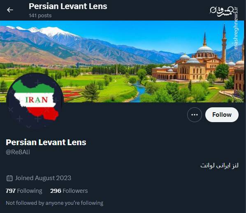Select the @Re8Ali handle text
Screen dimensions: 246x213
[x=18, y=152]
